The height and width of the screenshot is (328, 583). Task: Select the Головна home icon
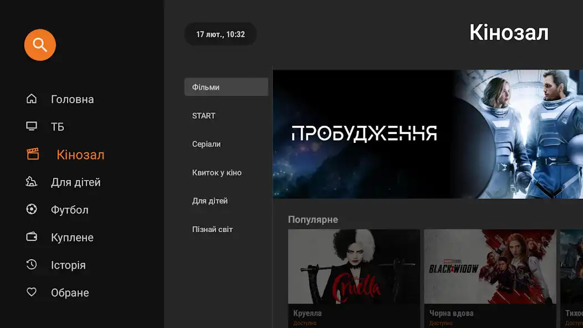point(33,99)
